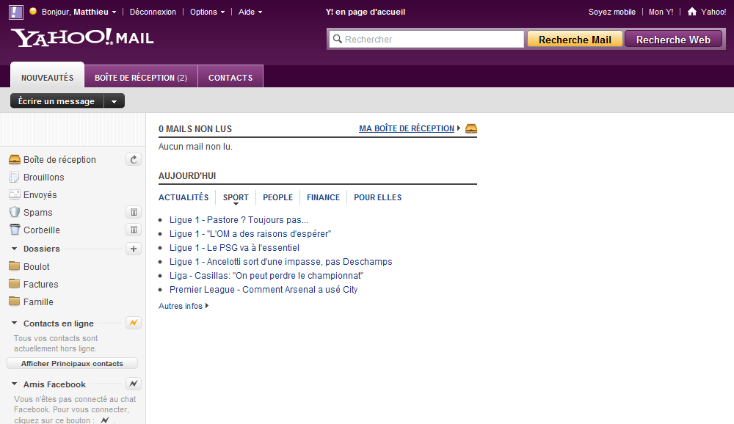Image resolution: width=734 pixels, height=424 pixels.
Task: Click the inline Facebook chat icon in the help text
Action: [105, 420]
